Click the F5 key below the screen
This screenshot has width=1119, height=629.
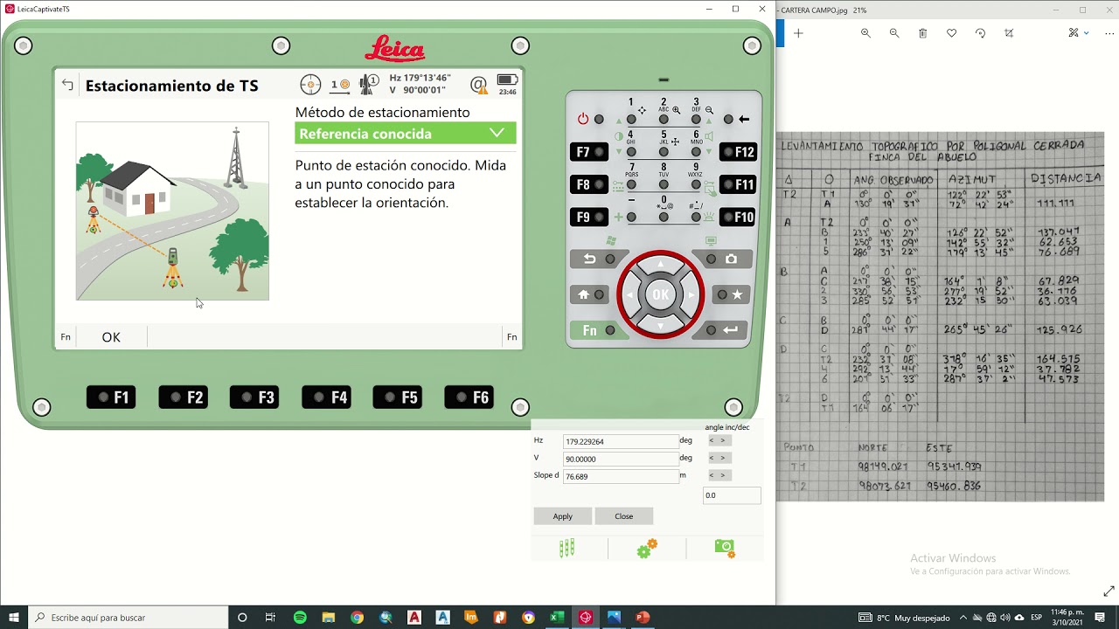coord(398,397)
